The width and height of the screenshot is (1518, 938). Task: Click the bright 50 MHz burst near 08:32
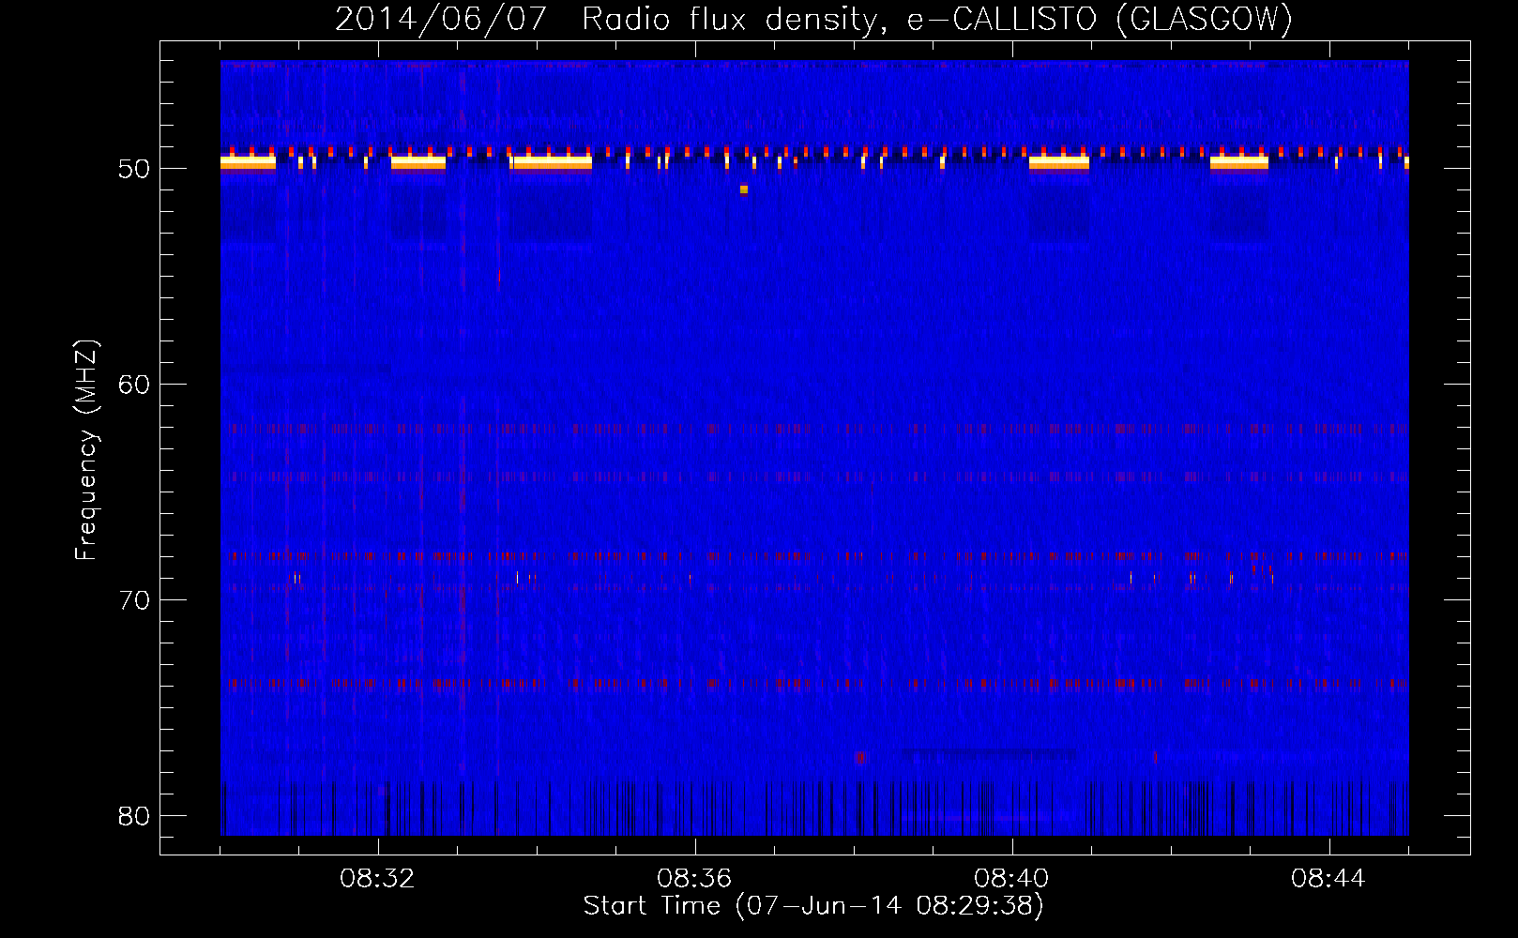[x=418, y=164]
